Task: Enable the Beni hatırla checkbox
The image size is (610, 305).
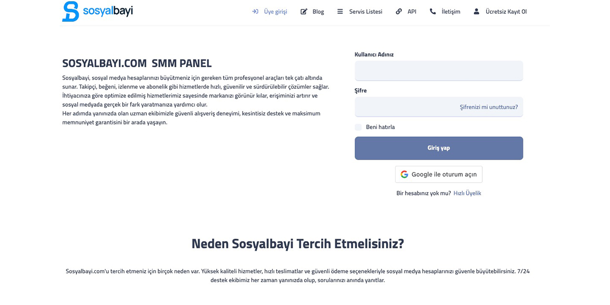Action: (358, 127)
